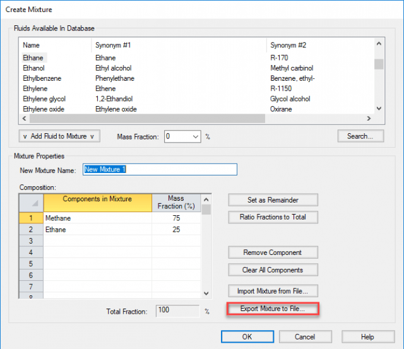Click the composition table select-all corner
Viewport: 404px width, 349px height.
click(x=31, y=203)
